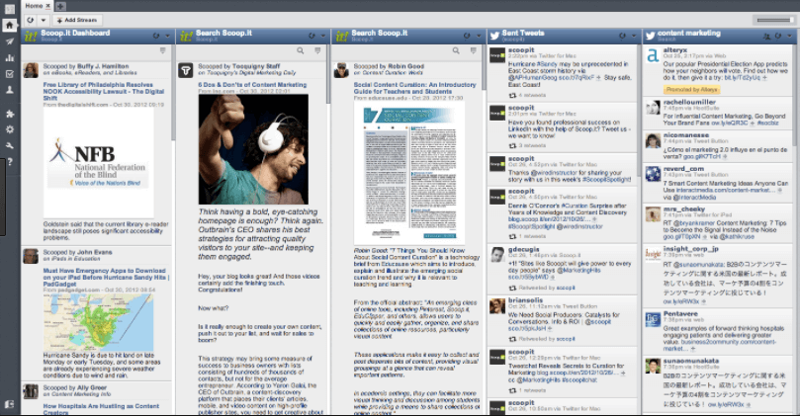Screen dimensions: 800x416
Task: Click the owl logo at sidebar top
Action: (10, 9)
